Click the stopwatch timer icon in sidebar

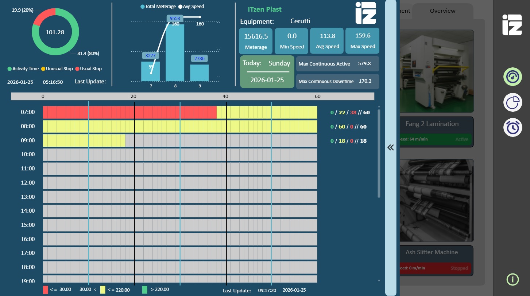[x=512, y=128]
